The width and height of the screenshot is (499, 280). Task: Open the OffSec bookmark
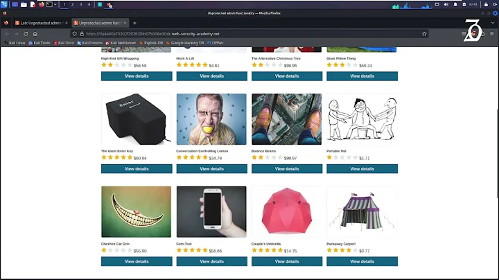coord(216,43)
